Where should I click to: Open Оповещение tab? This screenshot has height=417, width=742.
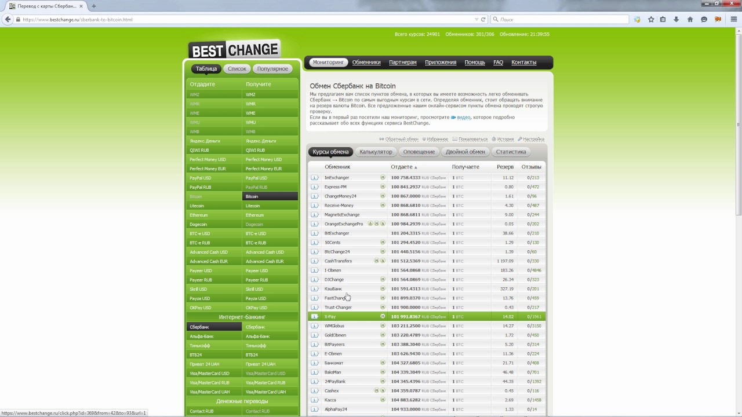[419, 152]
